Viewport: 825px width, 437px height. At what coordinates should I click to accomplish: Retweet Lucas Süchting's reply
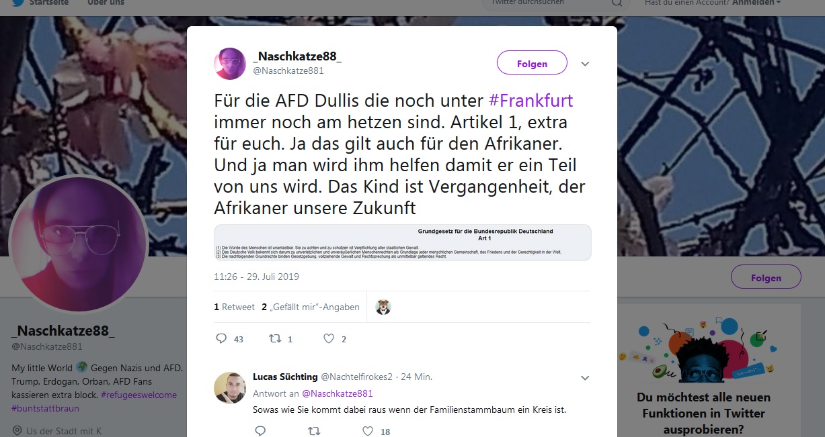(313, 431)
